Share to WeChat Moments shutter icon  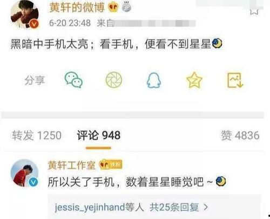click(114, 80)
